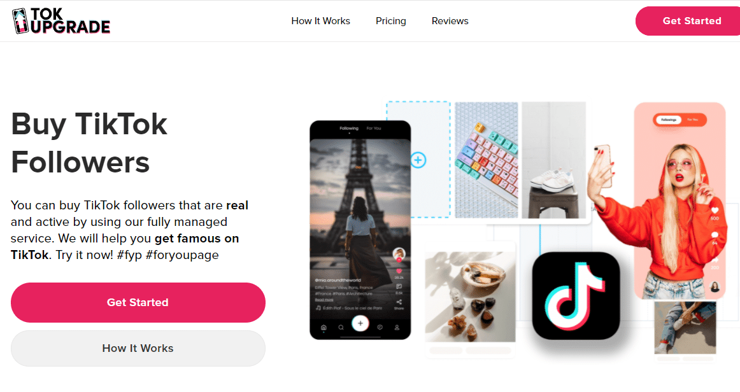Tap the blue plus circle icon

418,160
